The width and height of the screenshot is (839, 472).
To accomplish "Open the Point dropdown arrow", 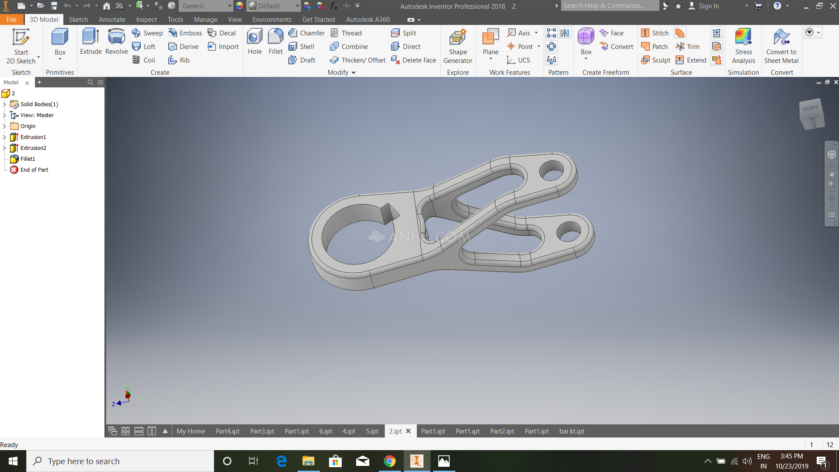I will pos(539,47).
